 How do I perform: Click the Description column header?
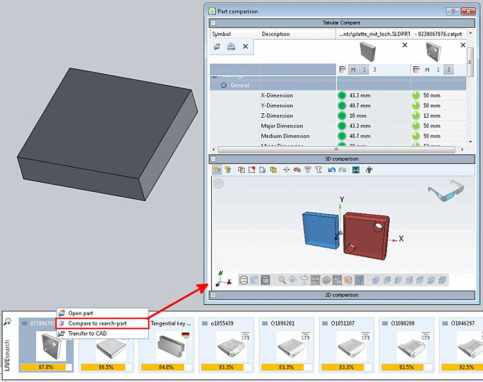[298, 34]
